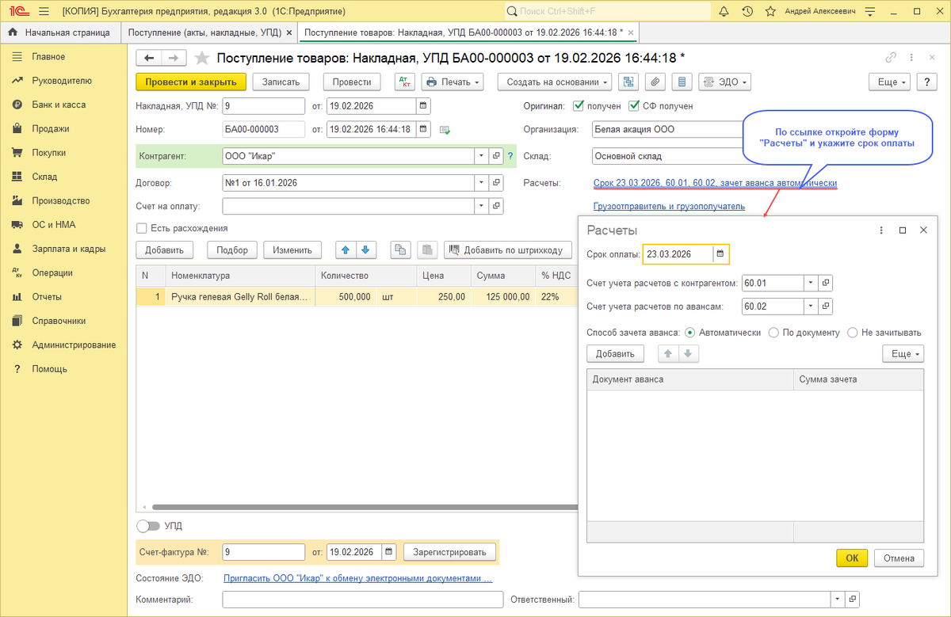Open Зарплата и кадры section
The width and height of the screenshot is (951, 617).
tap(69, 249)
